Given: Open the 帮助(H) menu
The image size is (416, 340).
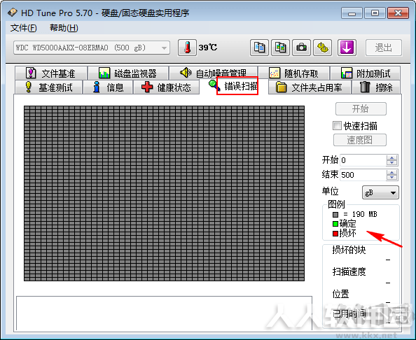Looking at the screenshot, I should (64, 28).
